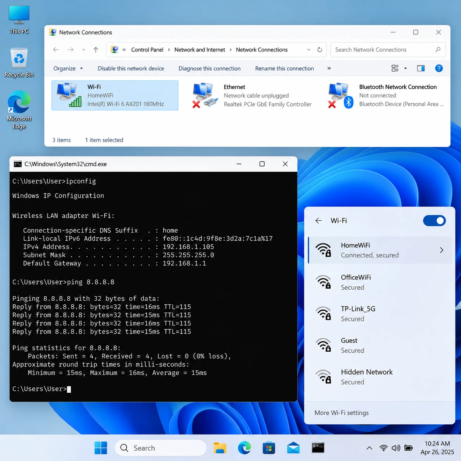This screenshot has height=461, width=461.
Task: Go up one level in Network Connections
Action: [96, 50]
